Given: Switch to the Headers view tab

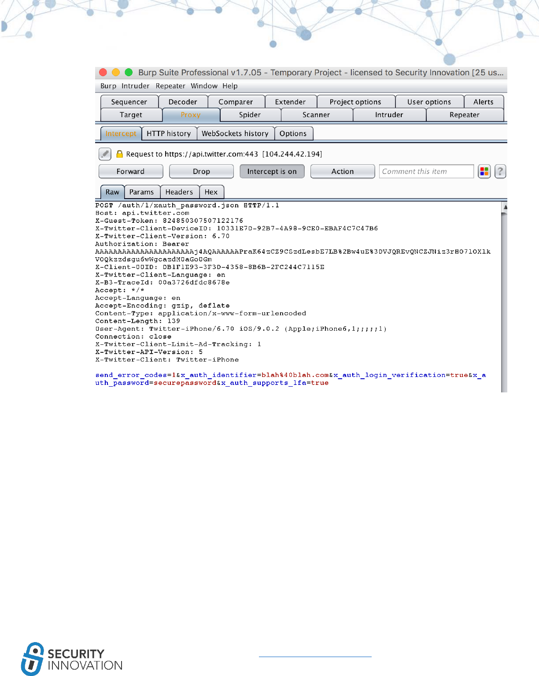Looking at the screenshot, I should (179, 192).
